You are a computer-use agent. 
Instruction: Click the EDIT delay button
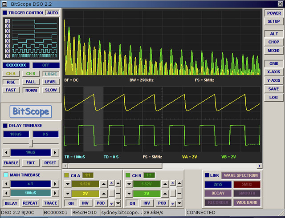point(31,163)
